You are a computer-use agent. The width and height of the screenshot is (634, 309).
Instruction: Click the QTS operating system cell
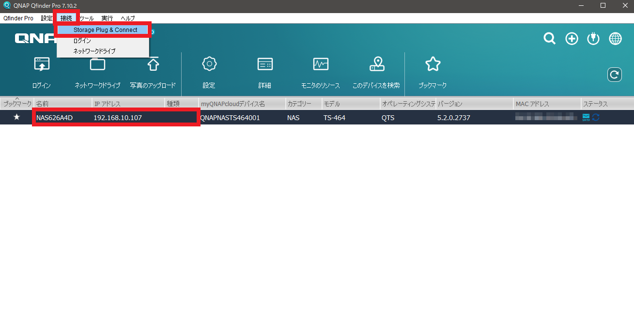(x=388, y=118)
